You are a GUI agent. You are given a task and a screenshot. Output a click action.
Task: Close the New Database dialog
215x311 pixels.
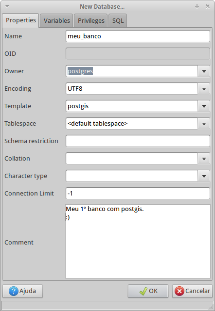pos(208,6)
